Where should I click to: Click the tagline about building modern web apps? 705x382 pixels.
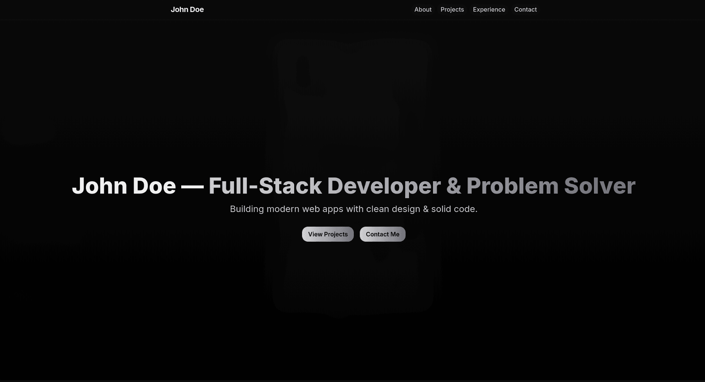(x=354, y=209)
